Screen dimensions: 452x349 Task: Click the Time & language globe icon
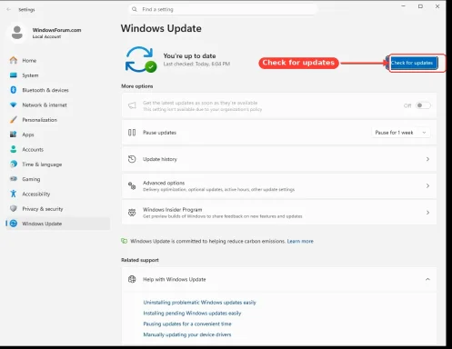coord(14,165)
